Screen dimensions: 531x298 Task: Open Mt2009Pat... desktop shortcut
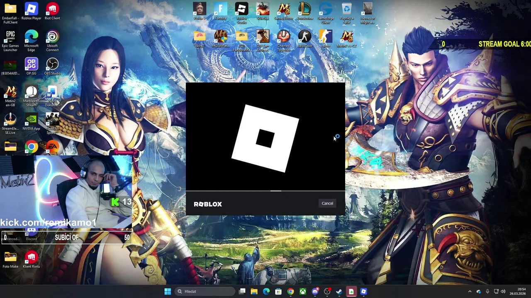point(221,39)
